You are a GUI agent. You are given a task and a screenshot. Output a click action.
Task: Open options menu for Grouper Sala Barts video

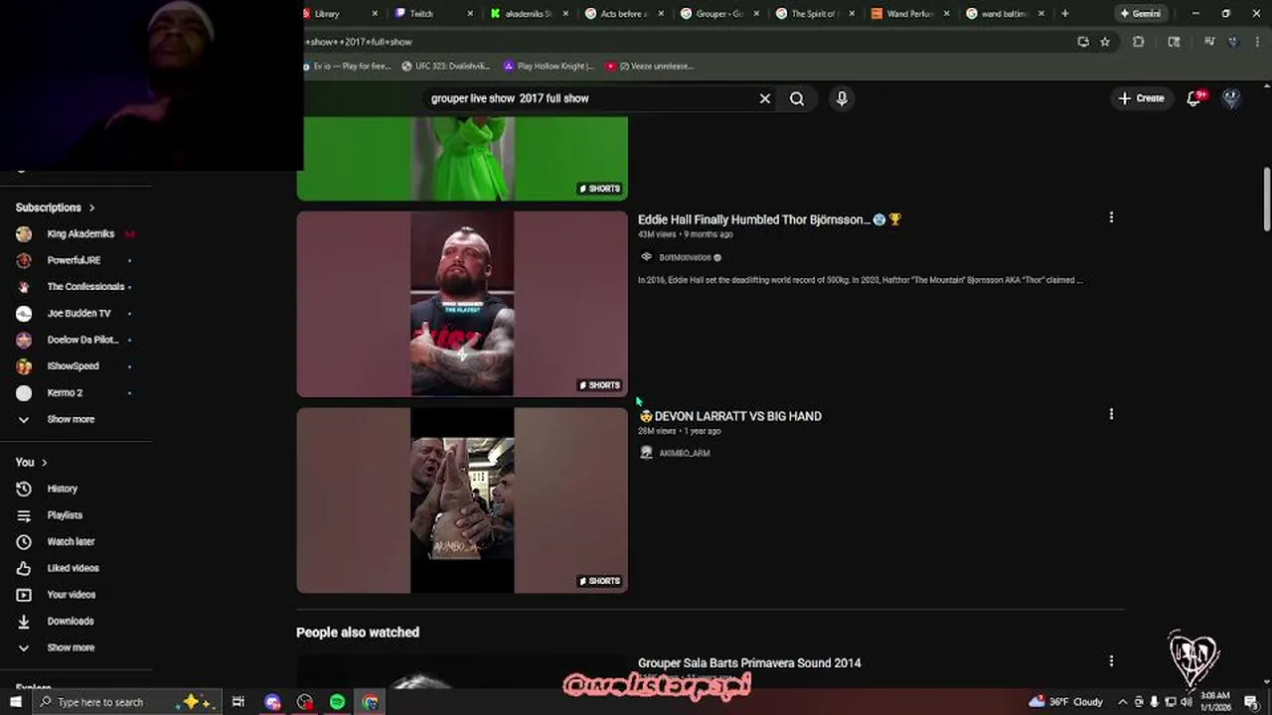click(1111, 660)
